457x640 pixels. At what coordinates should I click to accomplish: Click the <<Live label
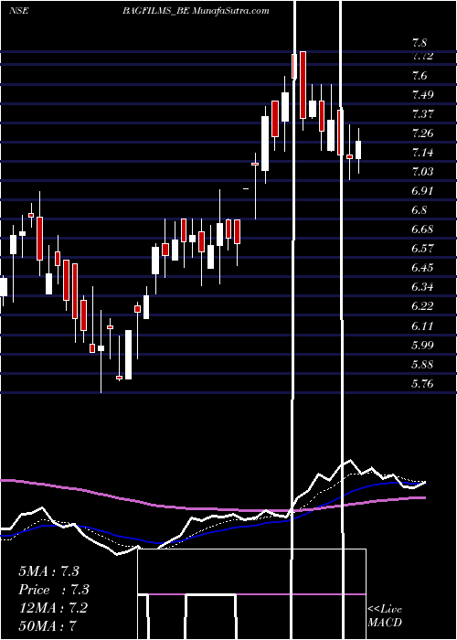385,610
